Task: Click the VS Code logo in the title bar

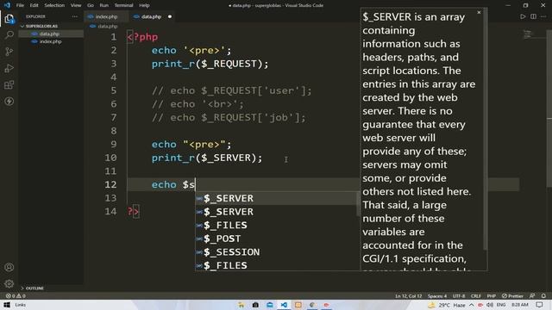Action: coord(7,5)
